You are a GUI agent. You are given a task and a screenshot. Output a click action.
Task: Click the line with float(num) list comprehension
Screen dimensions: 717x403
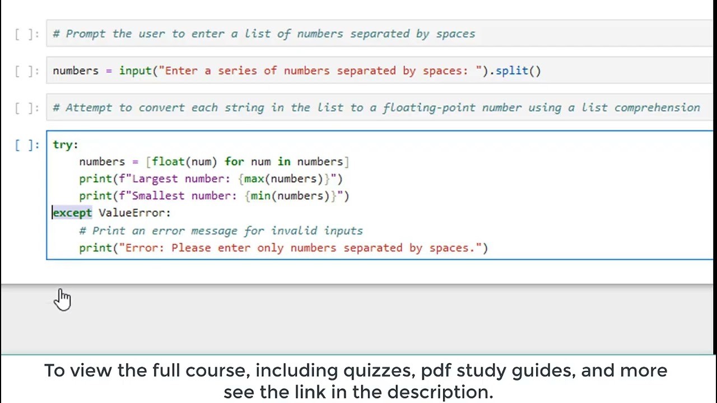(x=214, y=162)
